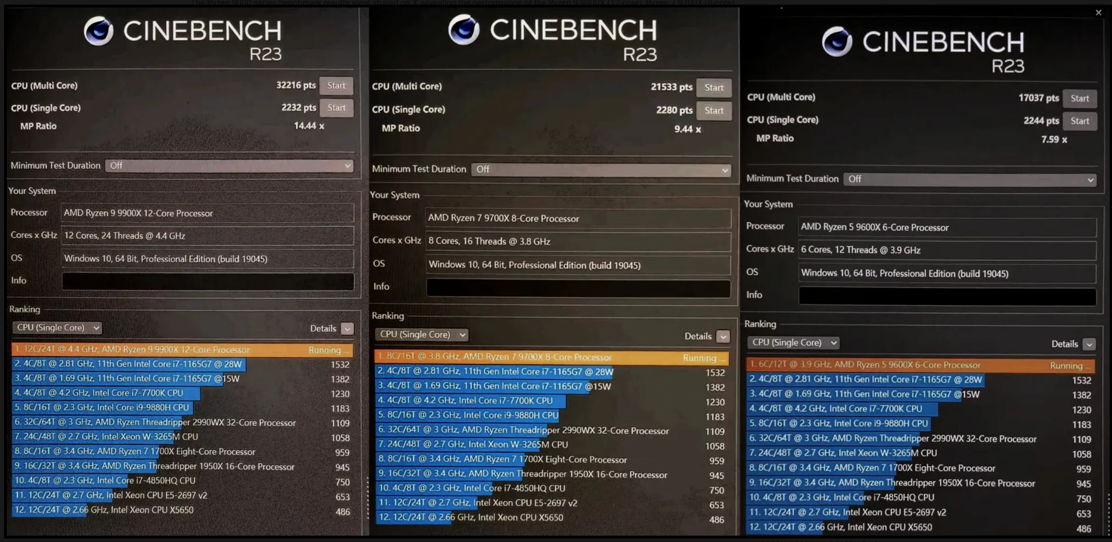Screen dimensions: 1112x542
Task: Start Multi Core test in the 9600X window
Action: [x=1080, y=98]
